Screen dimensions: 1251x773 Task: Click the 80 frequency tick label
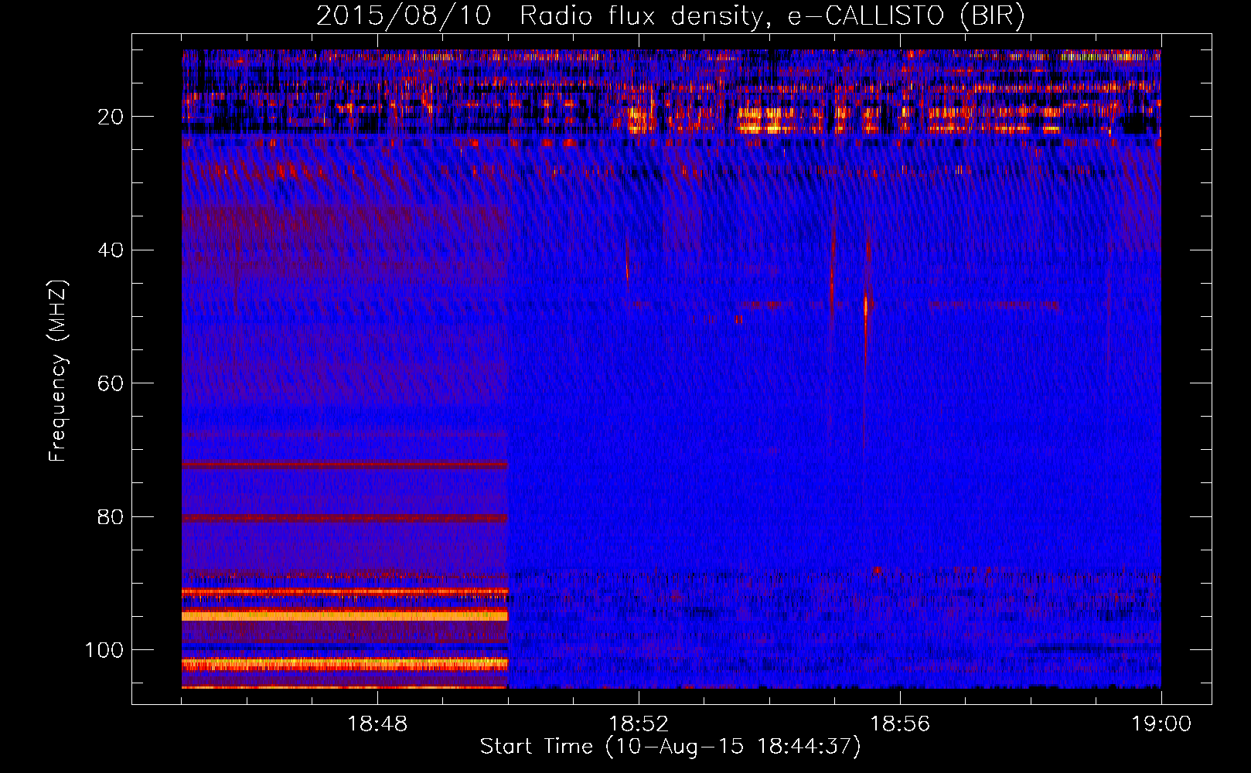tap(111, 517)
